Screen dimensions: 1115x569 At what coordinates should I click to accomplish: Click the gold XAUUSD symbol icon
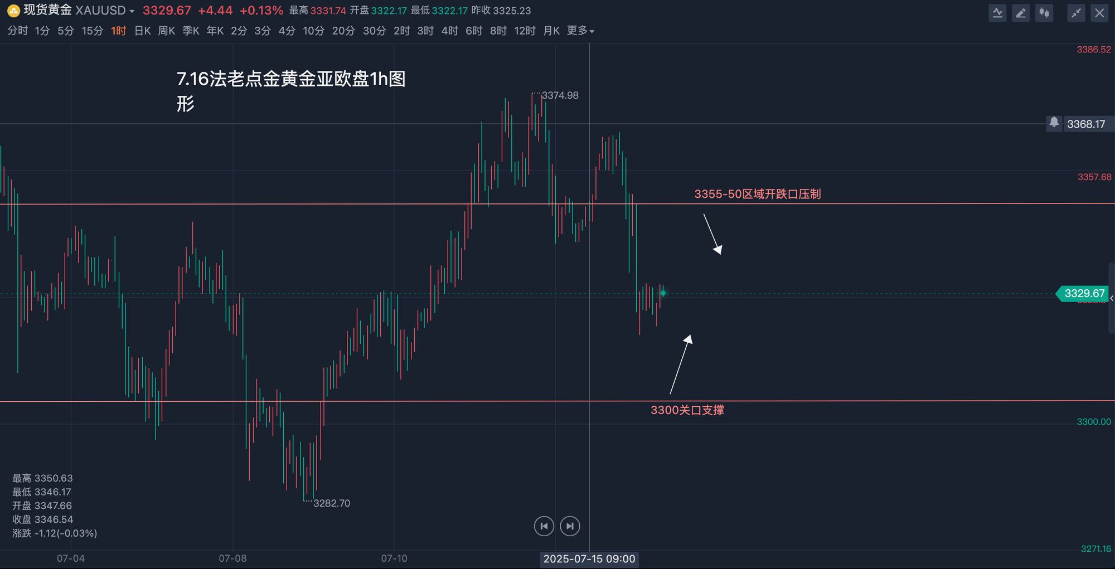(13, 11)
